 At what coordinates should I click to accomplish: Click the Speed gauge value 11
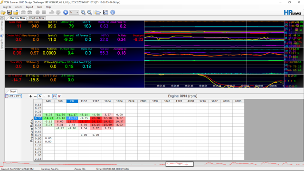19,26
